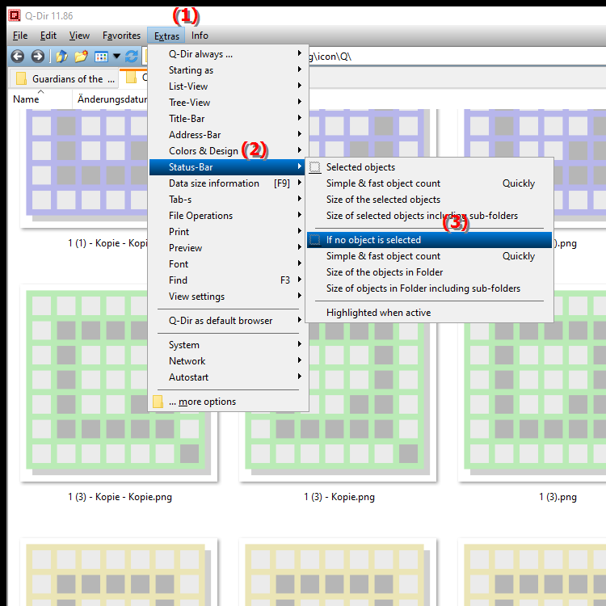The width and height of the screenshot is (606, 606).
Task: Open the Info menu
Action: pyautogui.click(x=200, y=36)
